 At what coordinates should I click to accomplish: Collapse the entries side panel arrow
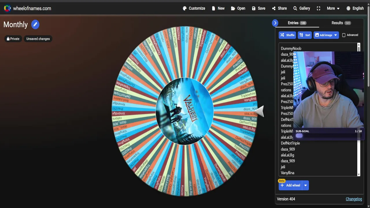click(x=275, y=23)
